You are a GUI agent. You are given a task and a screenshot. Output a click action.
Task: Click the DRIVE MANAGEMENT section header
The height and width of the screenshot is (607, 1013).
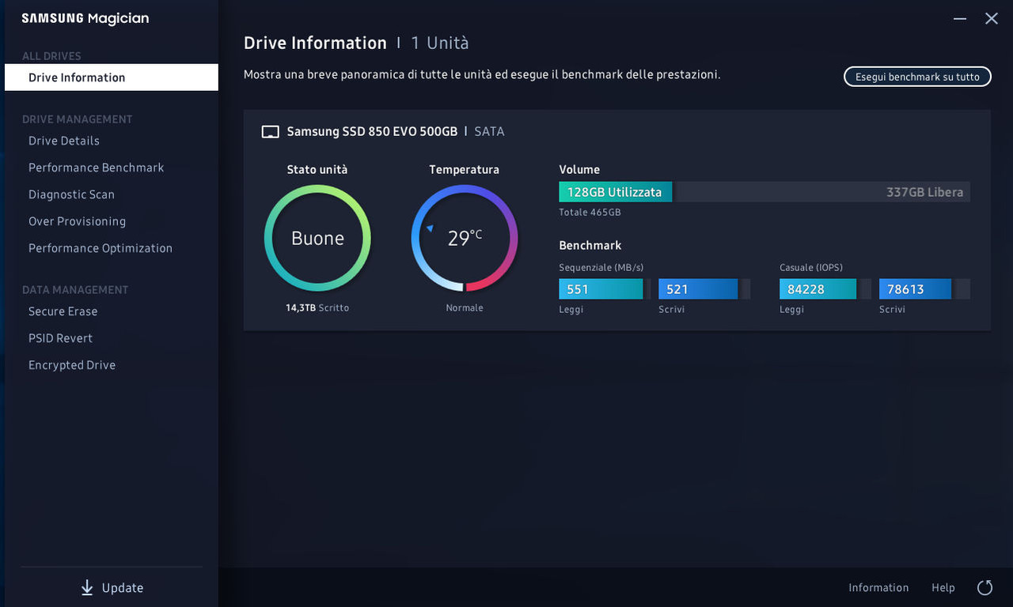coord(78,119)
